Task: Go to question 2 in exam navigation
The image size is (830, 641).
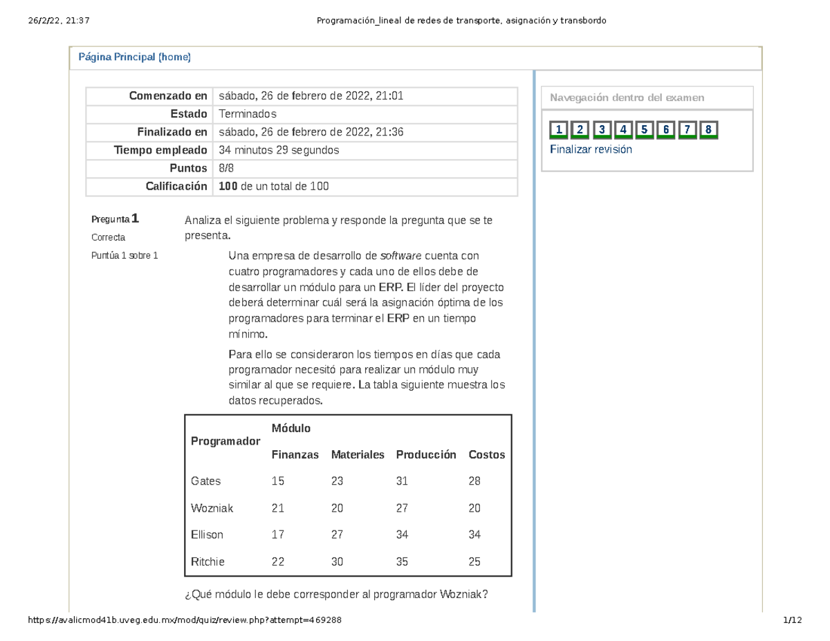Action: [580, 130]
